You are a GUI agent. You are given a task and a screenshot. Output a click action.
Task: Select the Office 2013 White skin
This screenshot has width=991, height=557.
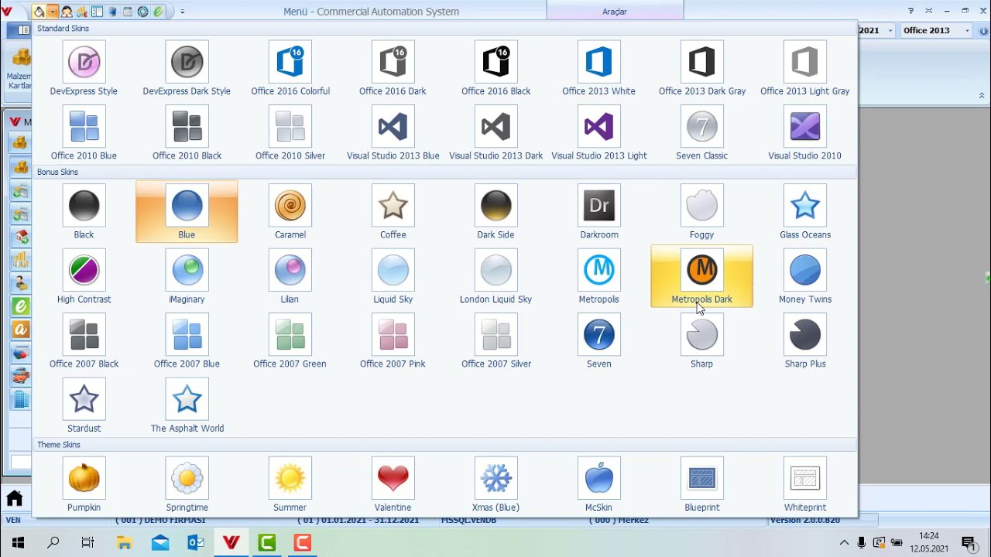(598, 69)
